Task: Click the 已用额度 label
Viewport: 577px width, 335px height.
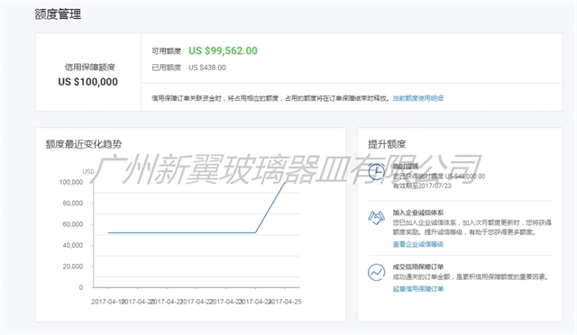Action: pyautogui.click(x=166, y=68)
